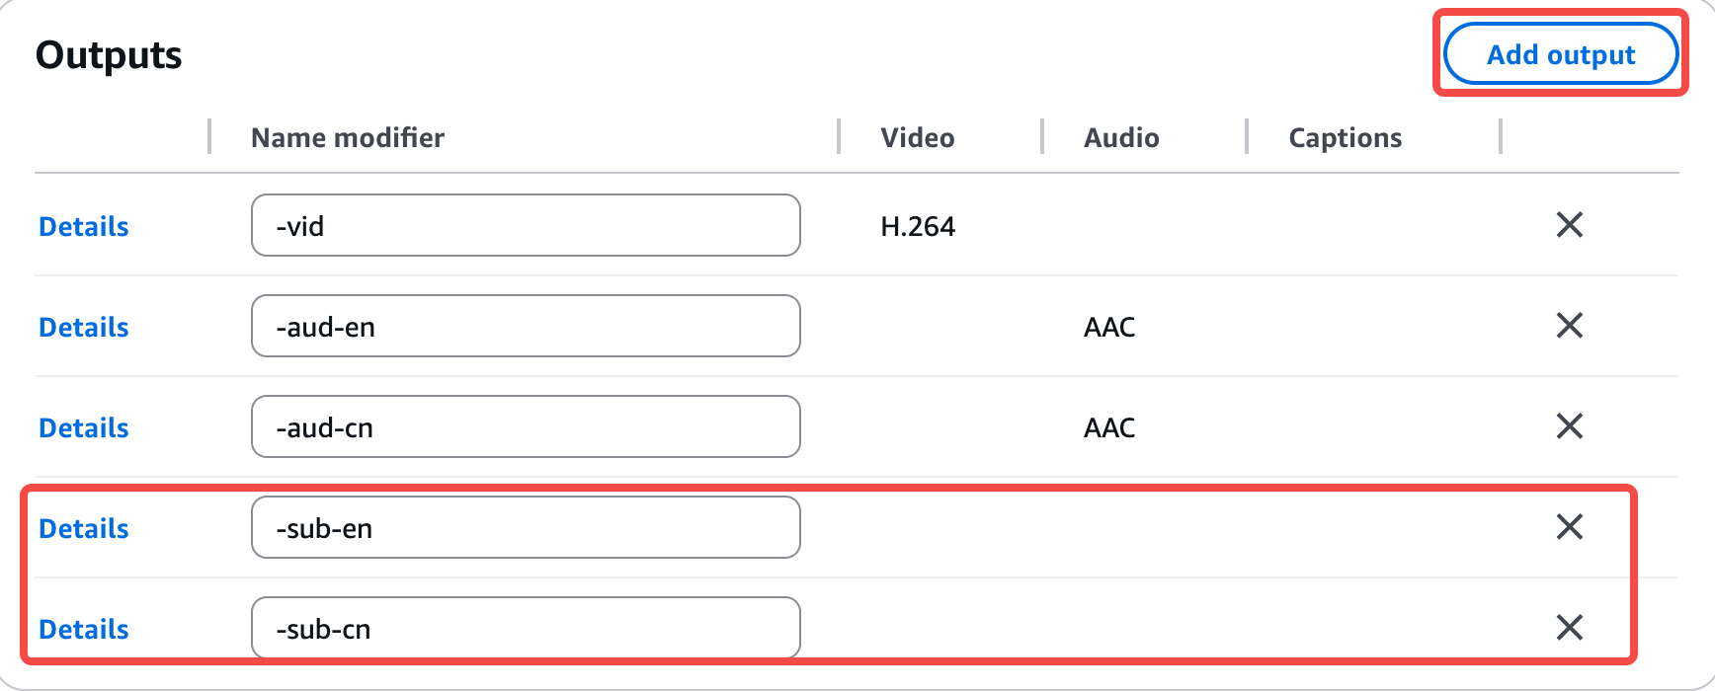The image size is (1715, 691).
Task: View Details of the -sub-cn output
Action: pos(84,629)
